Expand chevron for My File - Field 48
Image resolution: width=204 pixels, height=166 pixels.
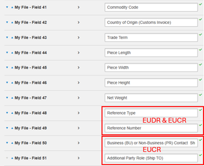[x=78, y=113]
